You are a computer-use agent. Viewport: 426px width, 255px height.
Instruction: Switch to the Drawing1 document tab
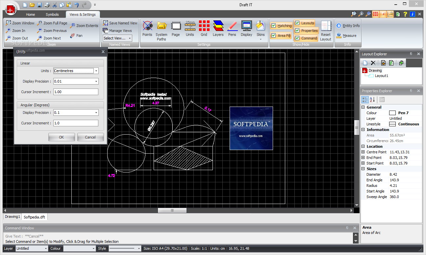point(13,217)
